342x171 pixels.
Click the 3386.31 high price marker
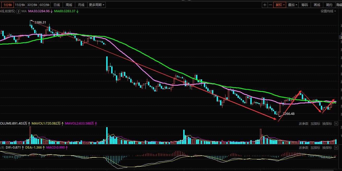[x=40, y=22]
